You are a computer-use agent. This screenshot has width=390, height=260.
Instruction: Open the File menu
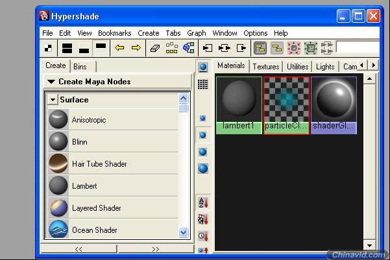click(x=47, y=33)
